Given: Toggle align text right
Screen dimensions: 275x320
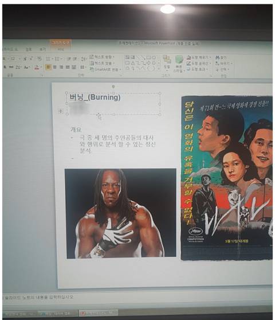Looking at the screenshot, I should (61, 67).
